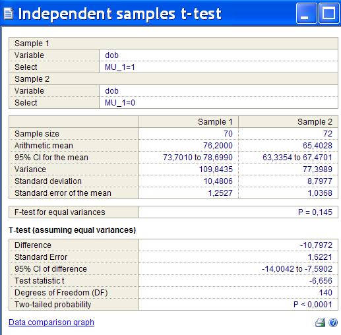
Task: Click variance value 109,8435
Action: click(216, 169)
